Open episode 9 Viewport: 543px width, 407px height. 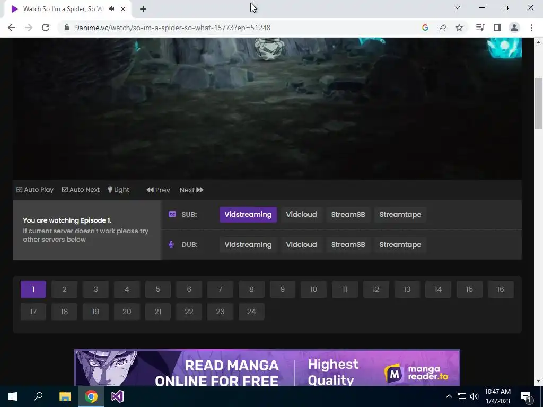pos(283,289)
